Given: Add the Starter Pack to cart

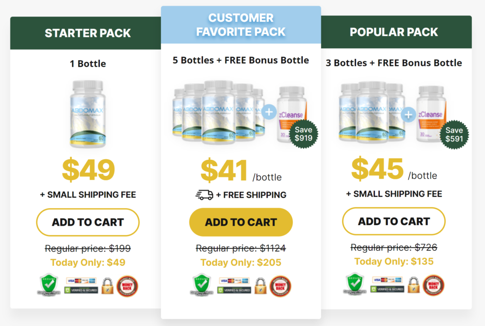Looking at the screenshot, I should (88, 222).
